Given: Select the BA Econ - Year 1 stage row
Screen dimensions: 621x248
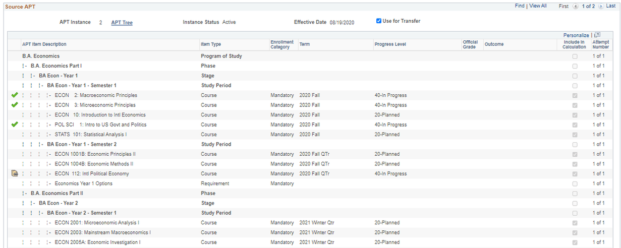Looking at the screenshot, I should [59, 76].
